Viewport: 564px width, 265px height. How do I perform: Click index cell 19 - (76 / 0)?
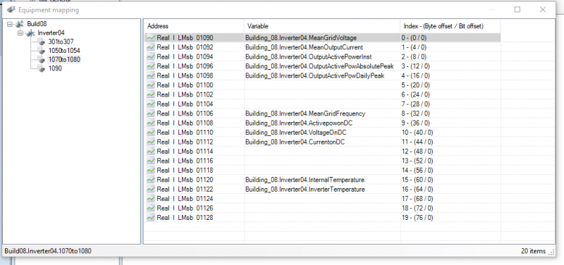coord(417,218)
